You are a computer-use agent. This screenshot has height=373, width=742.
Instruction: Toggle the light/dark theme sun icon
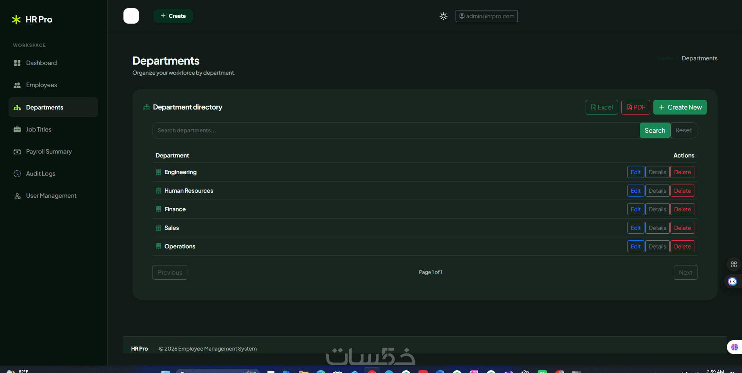coord(444,16)
